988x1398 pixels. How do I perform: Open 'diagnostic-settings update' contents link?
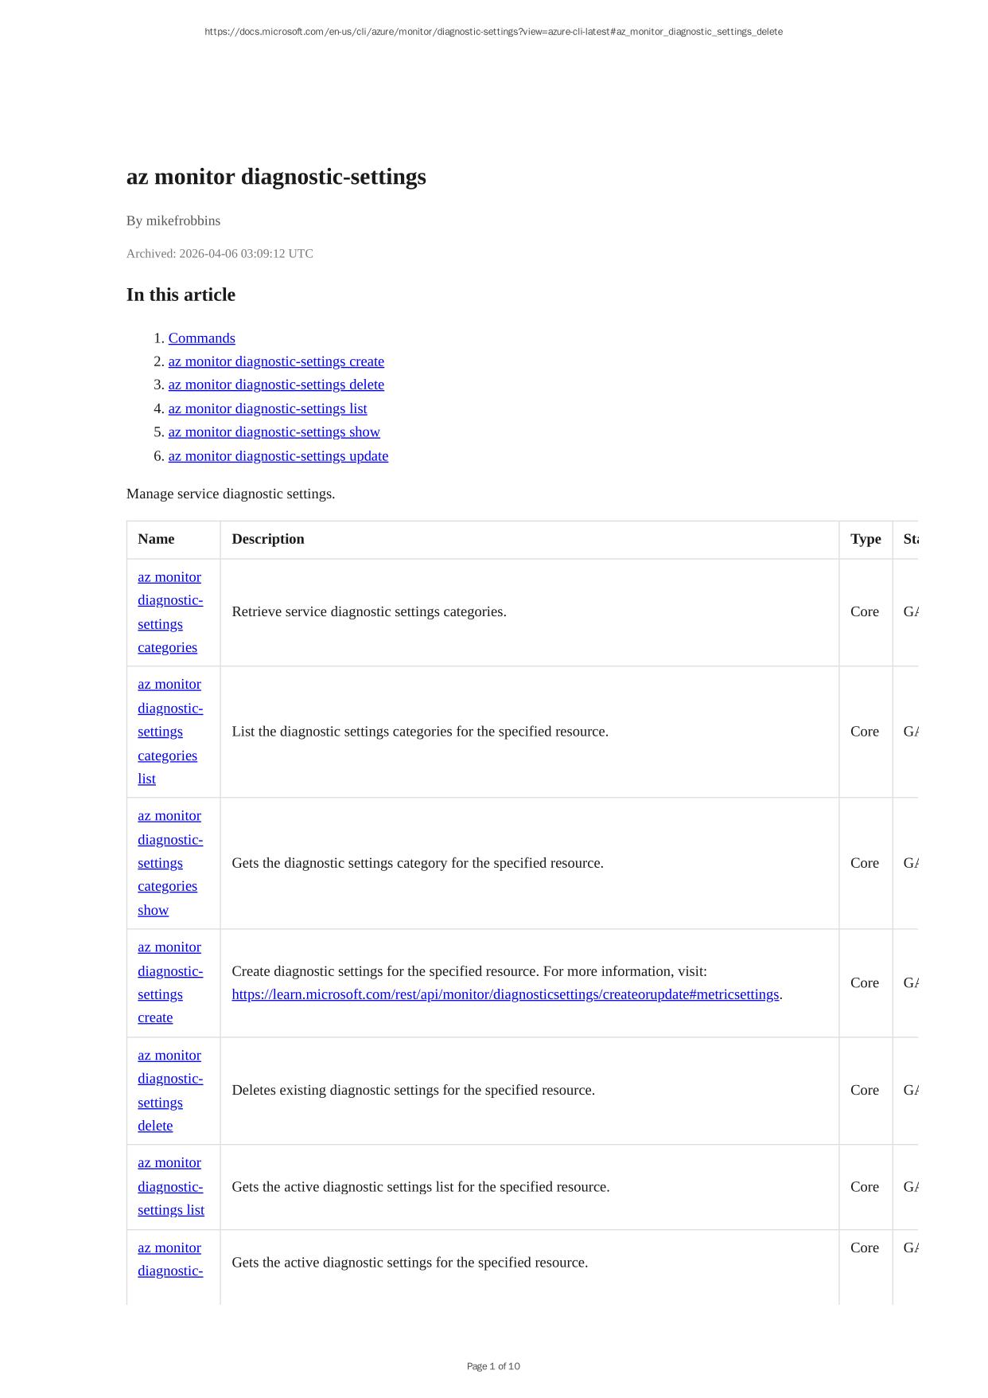278,456
